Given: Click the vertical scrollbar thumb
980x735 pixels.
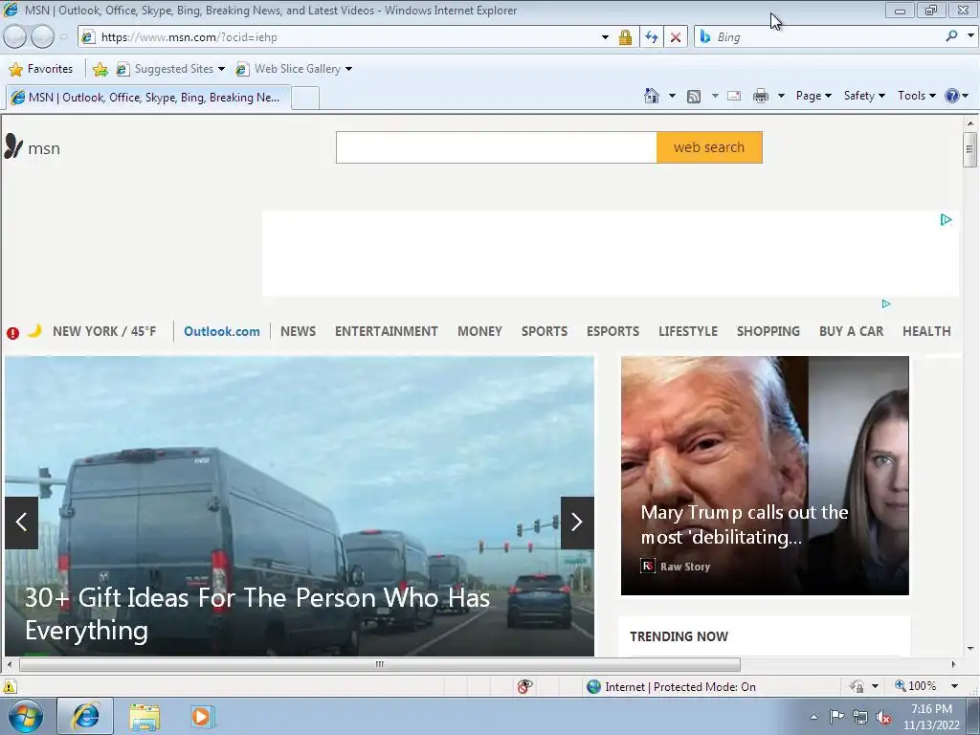Looking at the screenshot, I should 969,150.
